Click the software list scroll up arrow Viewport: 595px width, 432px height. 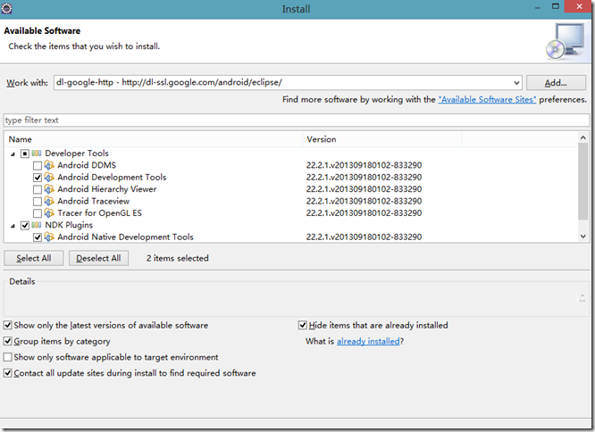tap(582, 137)
